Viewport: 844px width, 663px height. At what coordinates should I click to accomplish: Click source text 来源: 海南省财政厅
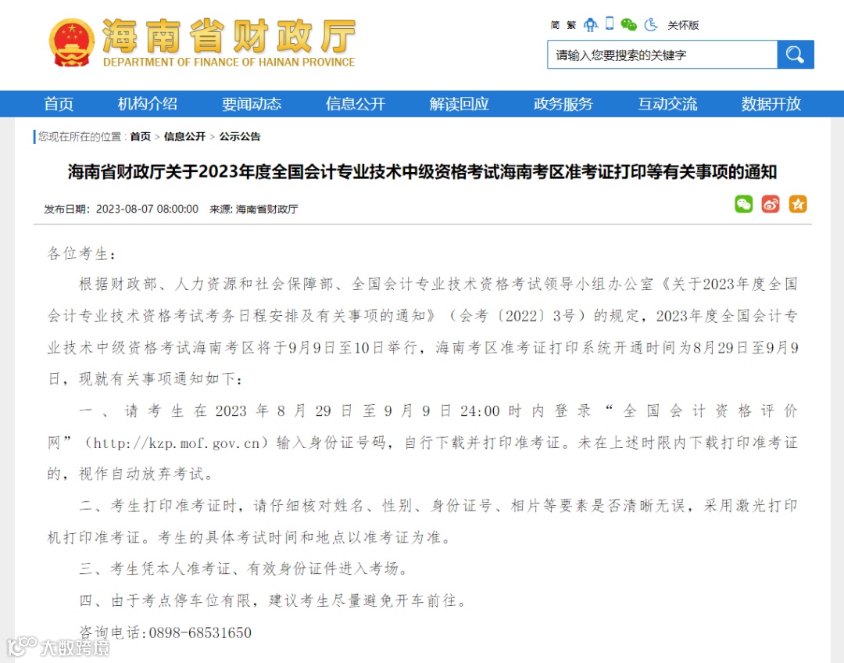point(253,209)
